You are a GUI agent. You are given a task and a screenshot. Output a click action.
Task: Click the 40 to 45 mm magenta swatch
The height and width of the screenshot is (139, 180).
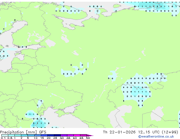(77, 135)
